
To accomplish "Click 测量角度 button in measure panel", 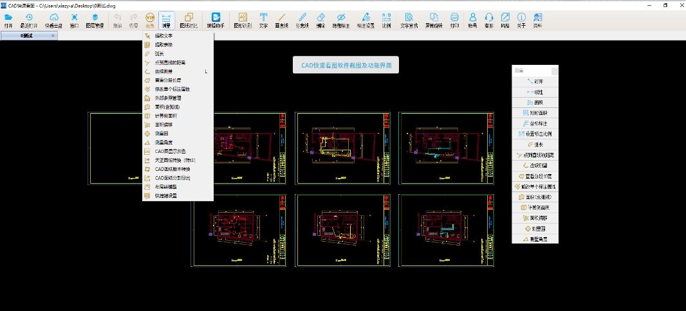I will (535, 239).
